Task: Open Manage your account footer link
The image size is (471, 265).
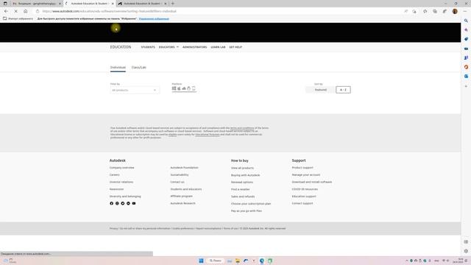Action: point(306,175)
